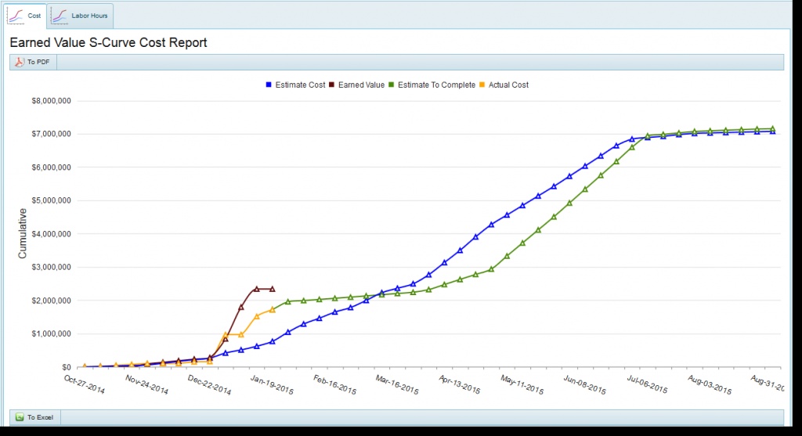
Task: Select the final Estimate Cost data point
Action: 772,132
